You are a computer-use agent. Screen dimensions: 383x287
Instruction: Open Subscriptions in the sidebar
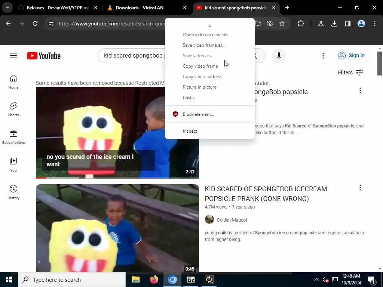(x=13, y=137)
